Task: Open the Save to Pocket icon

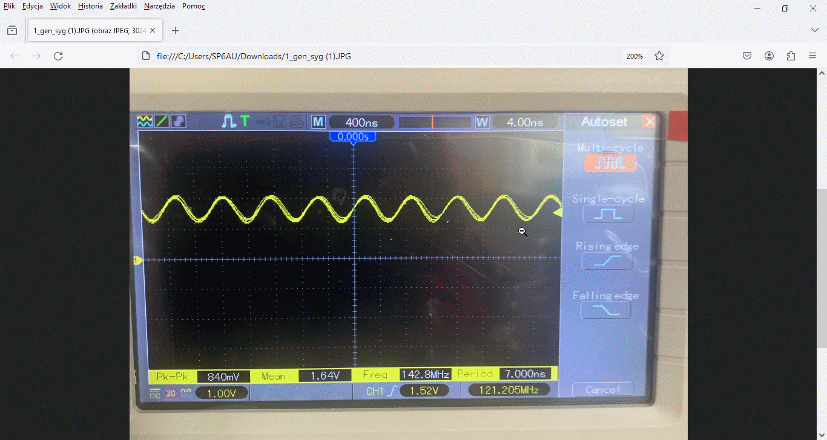Action: click(747, 56)
